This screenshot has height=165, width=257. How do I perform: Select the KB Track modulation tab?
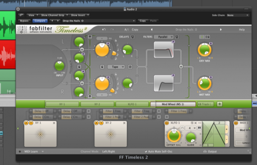click(x=206, y=104)
